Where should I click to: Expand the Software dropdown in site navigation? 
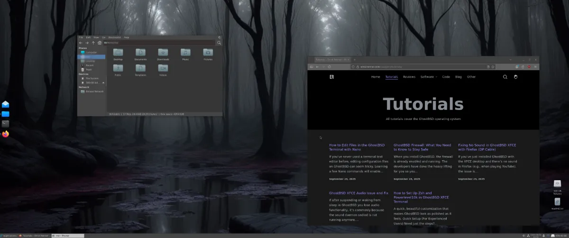[429, 77]
